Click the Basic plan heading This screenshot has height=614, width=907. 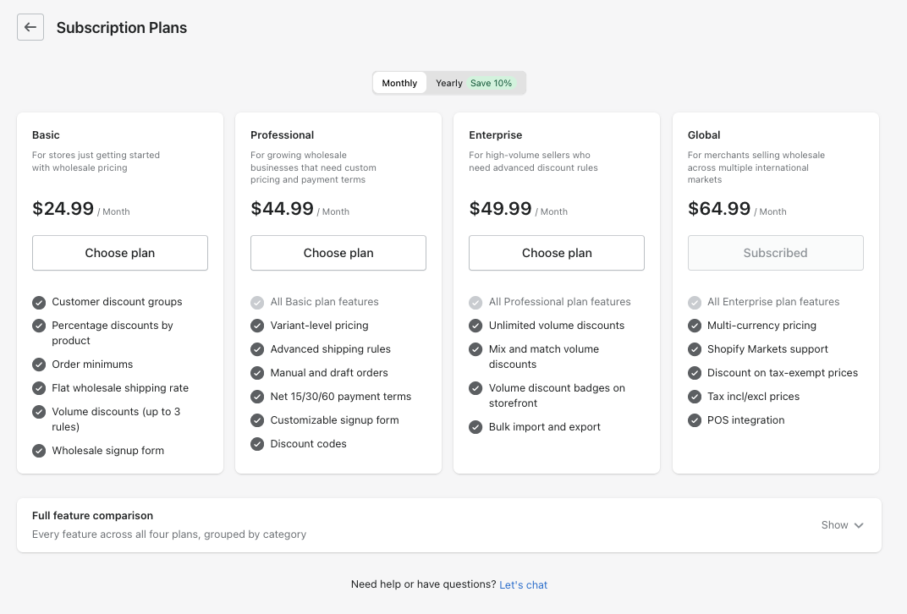pos(46,134)
